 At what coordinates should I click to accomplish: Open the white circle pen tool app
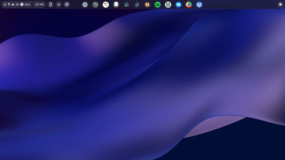click(106, 4)
